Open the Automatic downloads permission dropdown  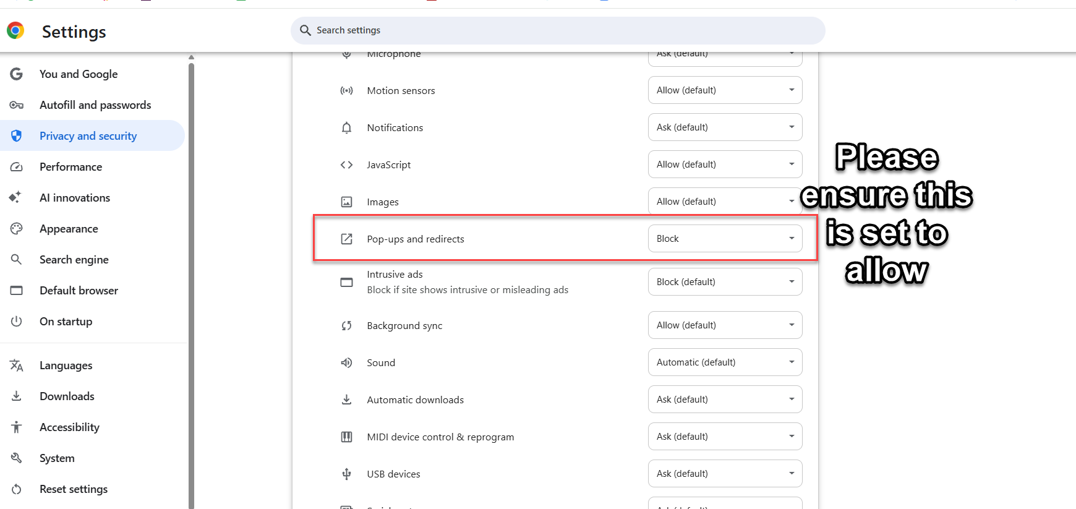(x=725, y=400)
